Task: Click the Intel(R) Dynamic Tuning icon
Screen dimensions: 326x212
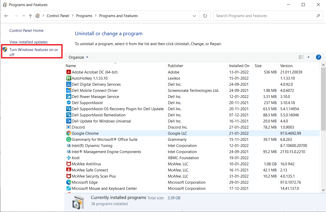Action: pos(68,146)
